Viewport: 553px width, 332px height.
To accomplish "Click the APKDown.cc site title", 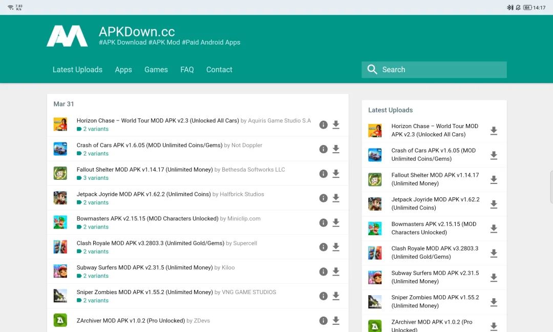I will (x=137, y=32).
